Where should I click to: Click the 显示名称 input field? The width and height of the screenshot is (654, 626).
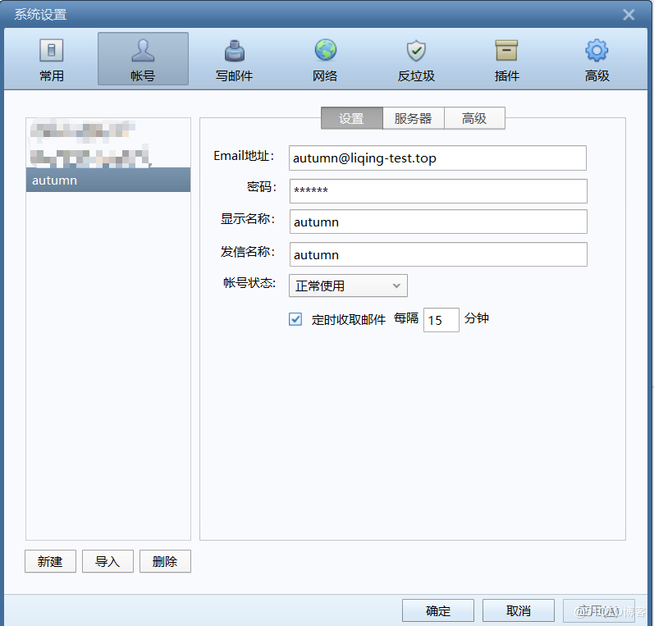point(438,222)
